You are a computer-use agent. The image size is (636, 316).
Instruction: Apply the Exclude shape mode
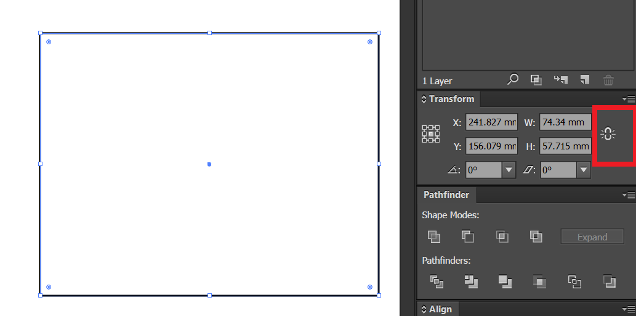[x=536, y=237]
